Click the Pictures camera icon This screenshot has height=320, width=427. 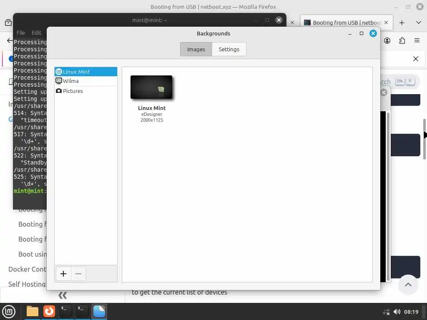pyautogui.click(x=58, y=90)
